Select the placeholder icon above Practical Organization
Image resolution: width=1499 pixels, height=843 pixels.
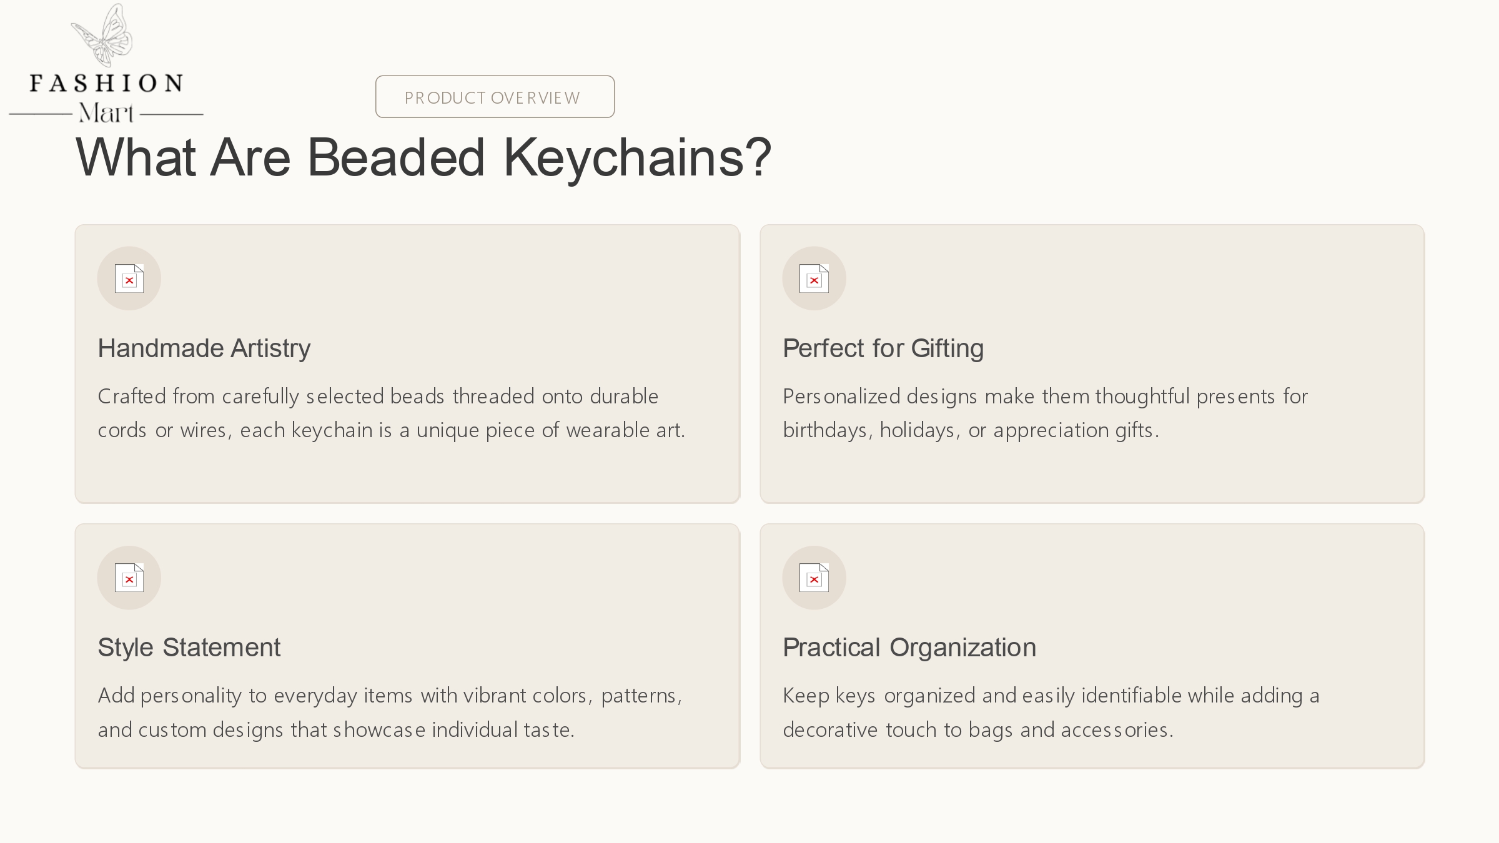tap(814, 578)
